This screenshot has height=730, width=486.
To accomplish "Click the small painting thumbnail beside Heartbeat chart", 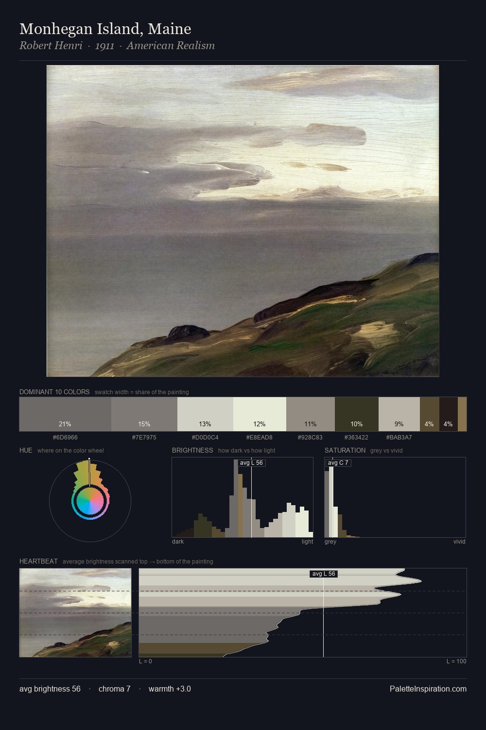I will tap(75, 613).
